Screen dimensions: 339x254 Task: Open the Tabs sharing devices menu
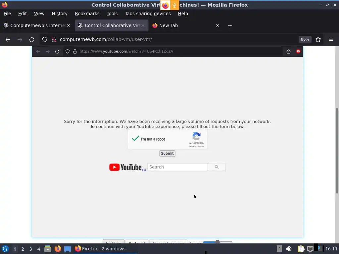(x=148, y=14)
